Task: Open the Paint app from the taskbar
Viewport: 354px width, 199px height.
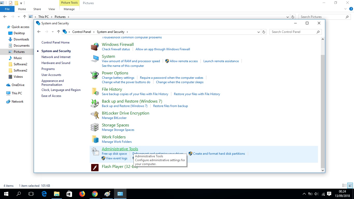Action: (107, 194)
